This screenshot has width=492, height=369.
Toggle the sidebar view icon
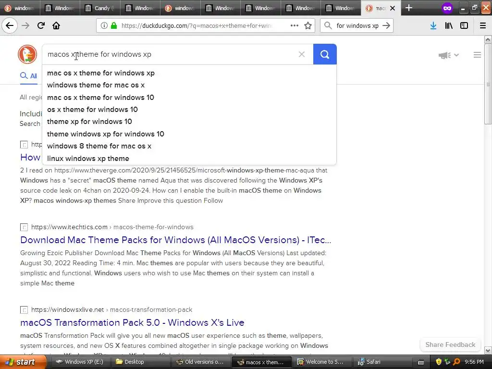tap(464, 26)
